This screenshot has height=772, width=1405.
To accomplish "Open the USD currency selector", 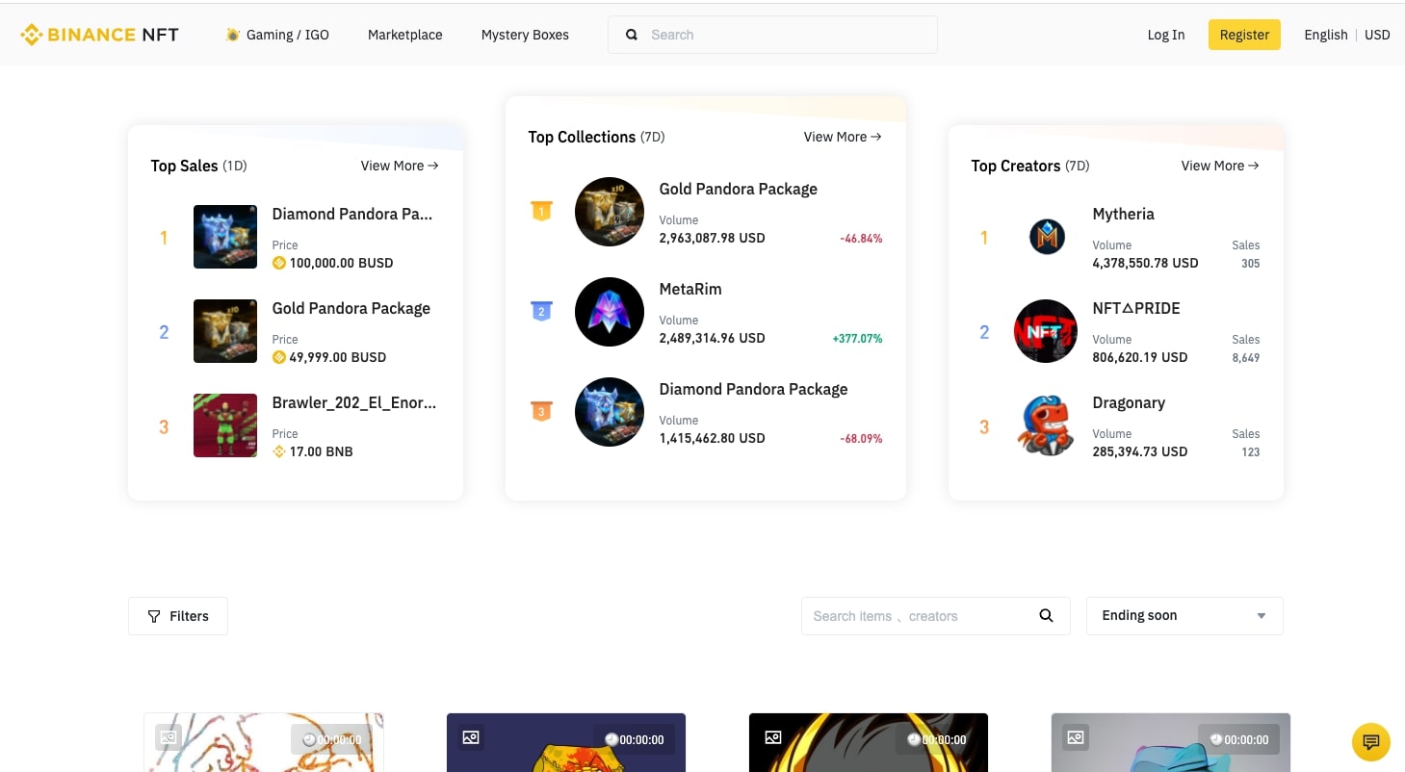I will click(x=1377, y=35).
